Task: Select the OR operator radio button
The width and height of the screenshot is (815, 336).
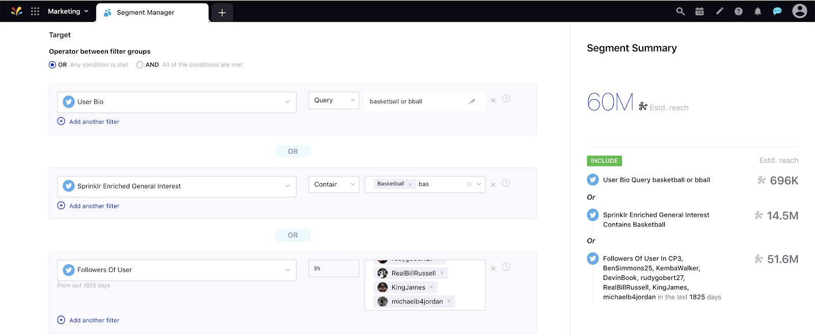Action: (52, 65)
